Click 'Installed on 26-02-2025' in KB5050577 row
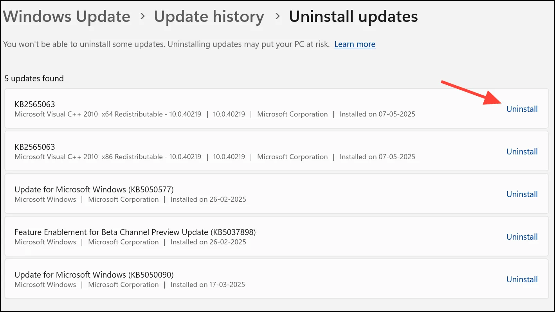This screenshot has height=312, width=555. coord(208,199)
